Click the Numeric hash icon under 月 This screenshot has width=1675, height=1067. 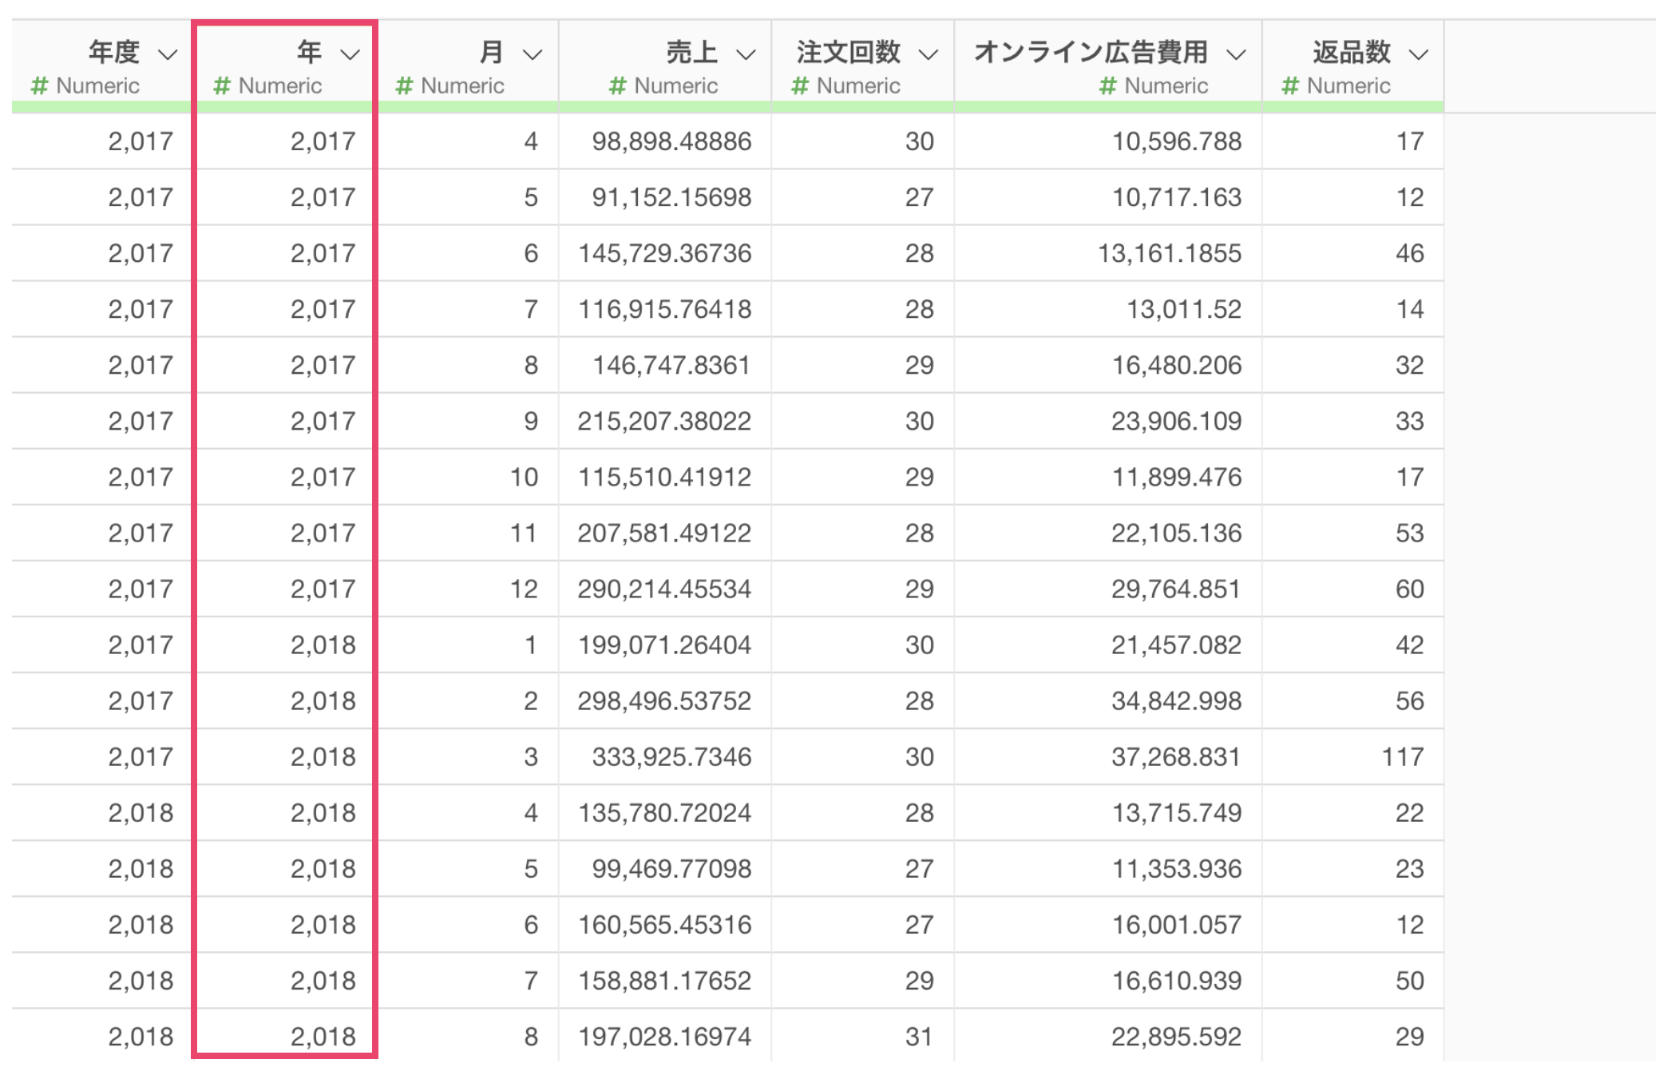[404, 85]
